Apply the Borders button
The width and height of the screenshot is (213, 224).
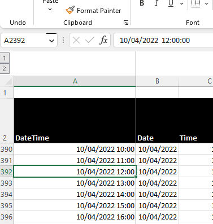click(195, 3)
